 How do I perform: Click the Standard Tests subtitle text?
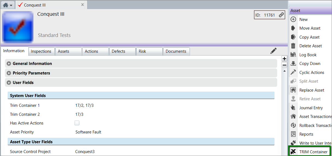pyautogui.click(x=54, y=35)
